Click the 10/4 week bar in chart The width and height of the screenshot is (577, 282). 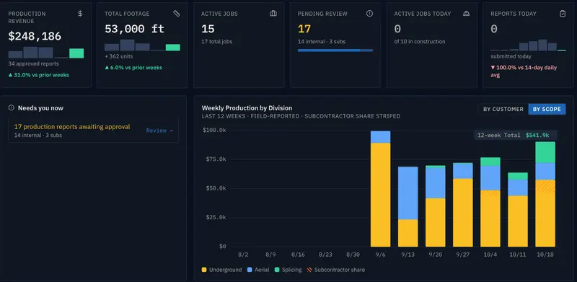click(490, 202)
